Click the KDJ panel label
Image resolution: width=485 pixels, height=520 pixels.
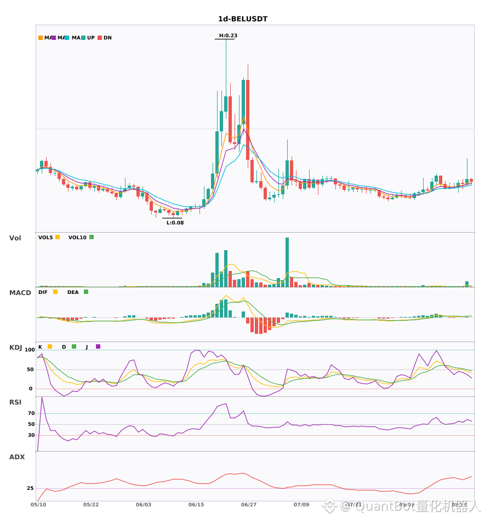click(x=15, y=348)
